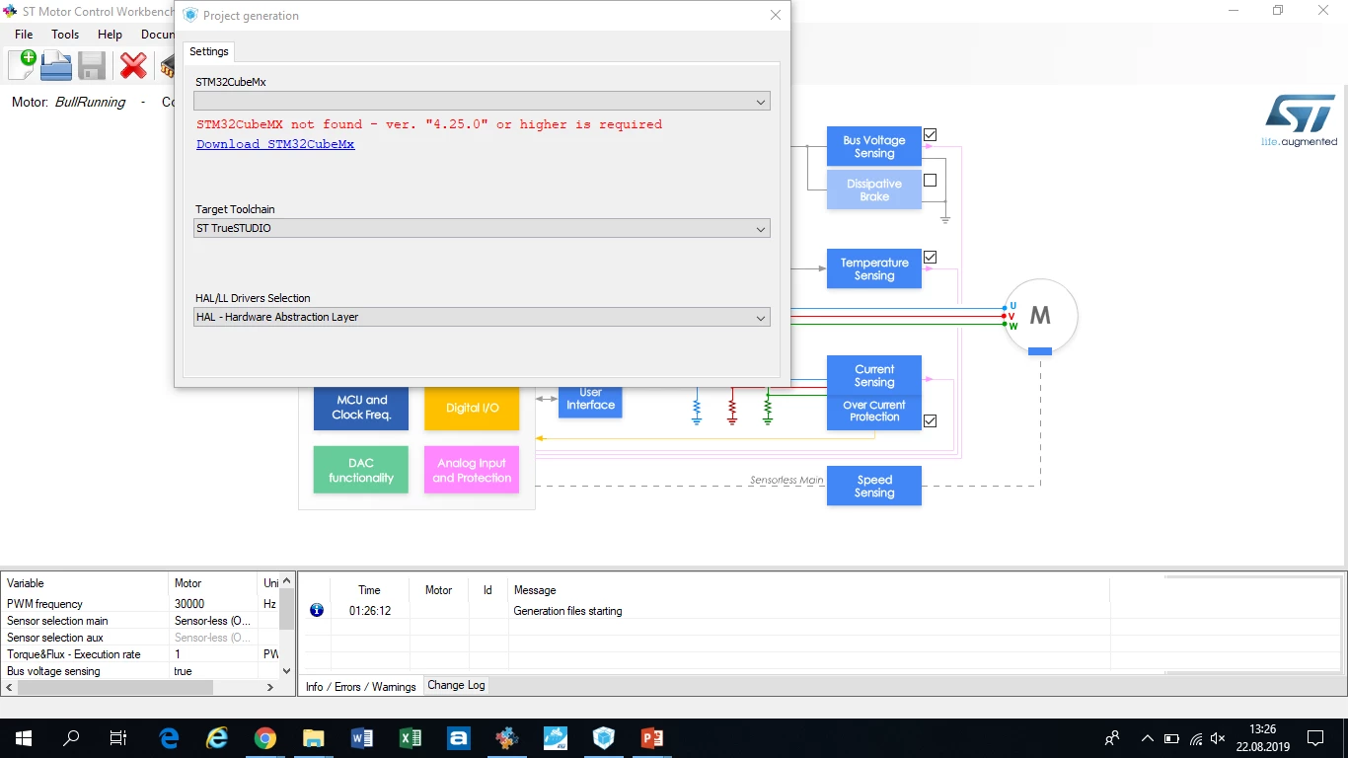Click the Save floppy disk toolbar icon
1348x758 pixels.
click(92, 65)
